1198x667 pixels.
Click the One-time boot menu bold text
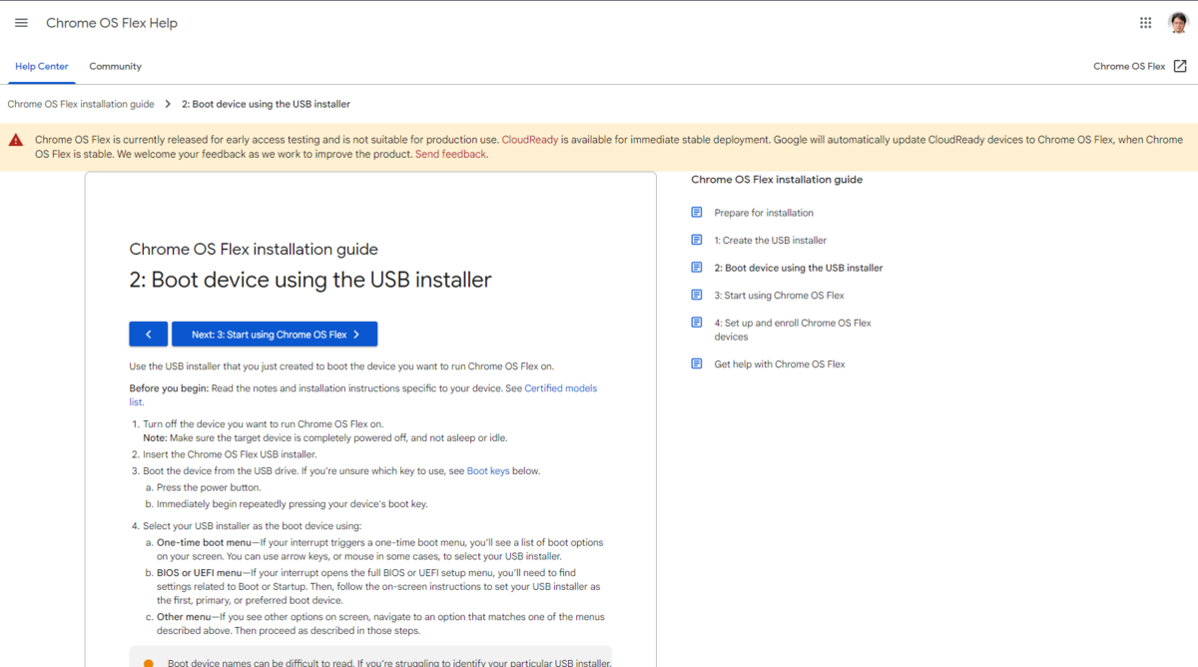click(x=204, y=542)
